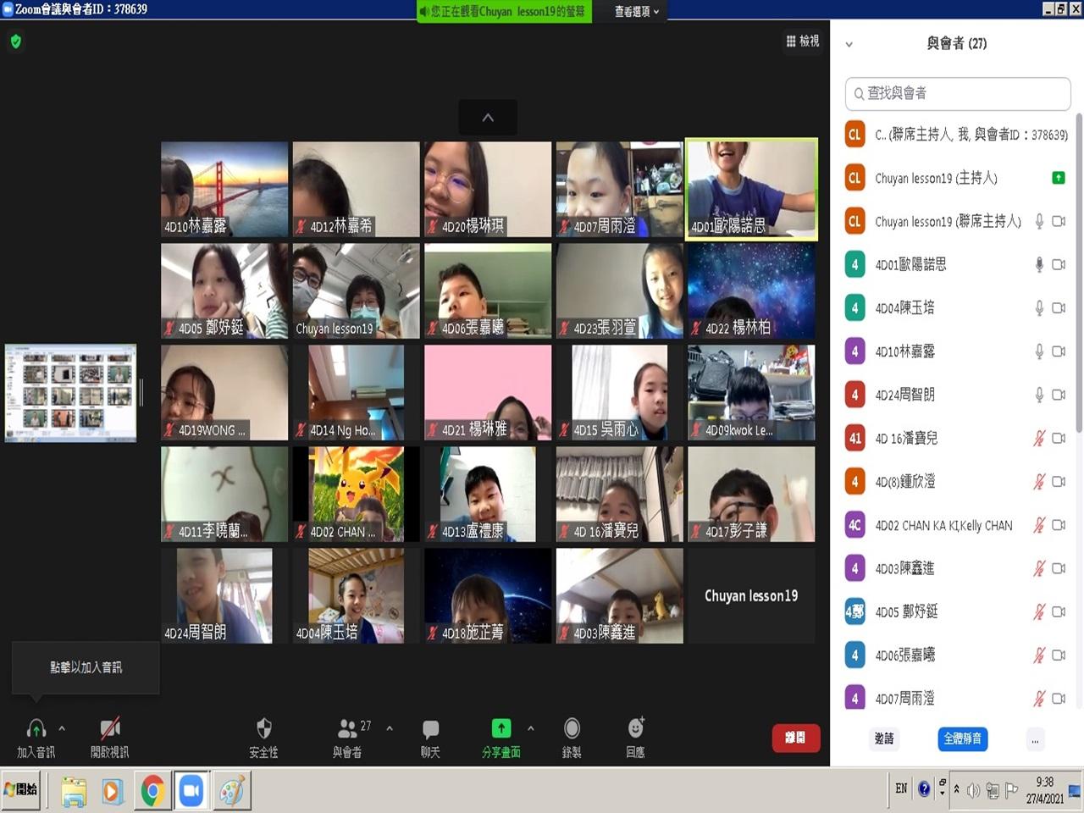
Task: Toggle microphone for 4D01 歐陽諾思 in list
Action: pyautogui.click(x=1039, y=265)
